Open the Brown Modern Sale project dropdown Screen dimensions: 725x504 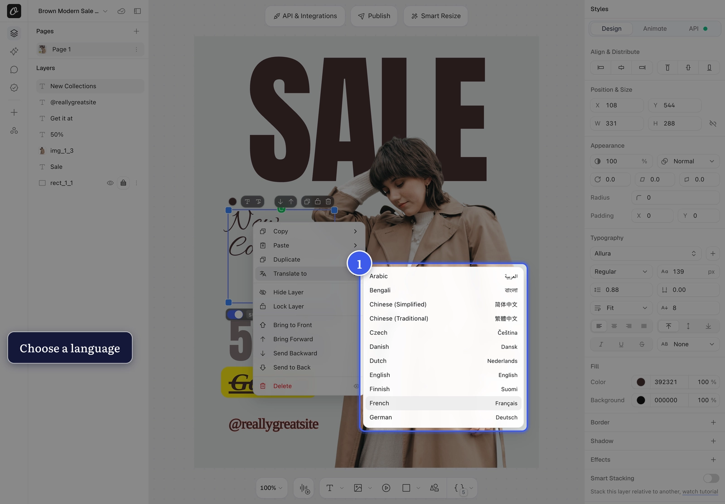pos(72,11)
